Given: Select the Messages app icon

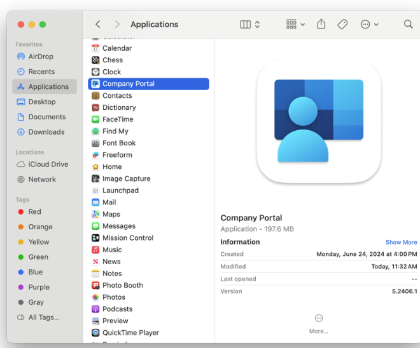Looking at the screenshot, I should tap(95, 226).
